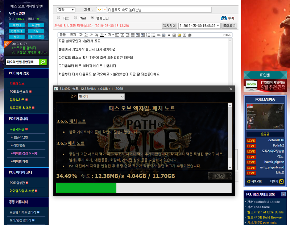Select the 웹에디터 mode radio
290x225 pixels.
tap(92, 18)
